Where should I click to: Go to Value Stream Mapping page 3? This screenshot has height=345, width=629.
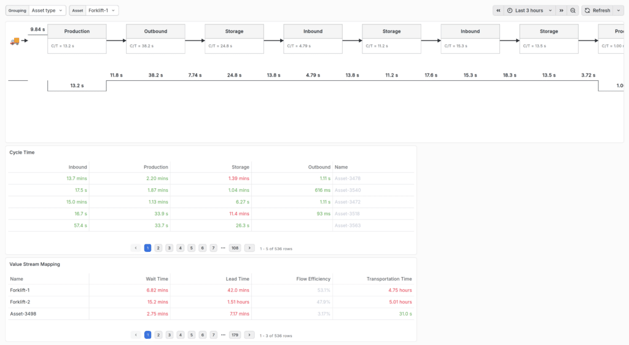pos(170,335)
